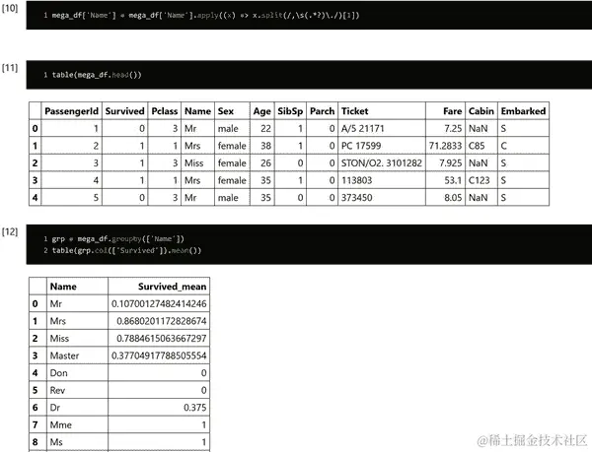Select fare value 53.1
This screenshot has height=452, width=592.
(x=453, y=180)
